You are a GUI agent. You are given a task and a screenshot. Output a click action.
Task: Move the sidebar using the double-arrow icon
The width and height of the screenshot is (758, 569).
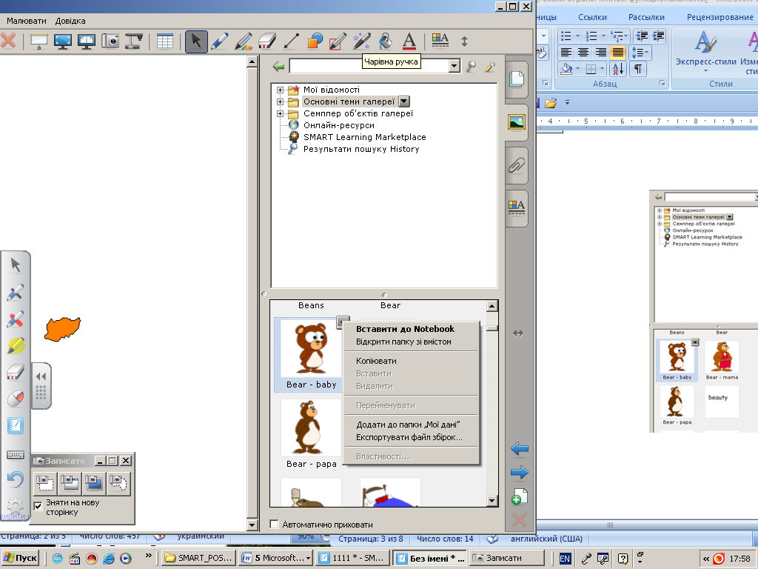(x=517, y=333)
